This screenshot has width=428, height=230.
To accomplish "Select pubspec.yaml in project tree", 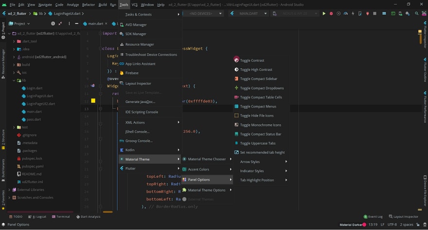I will 33,167.
